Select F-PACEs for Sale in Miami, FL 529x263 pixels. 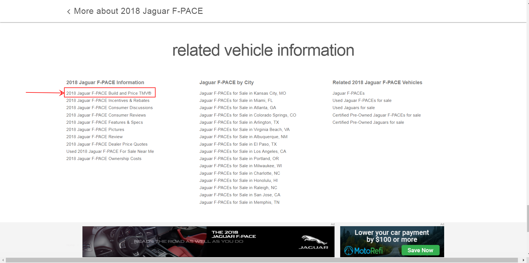(x=236, y=100)
